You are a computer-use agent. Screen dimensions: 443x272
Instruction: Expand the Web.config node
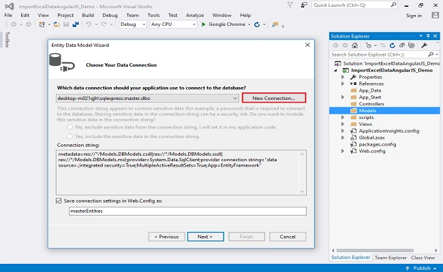point(343,151)
